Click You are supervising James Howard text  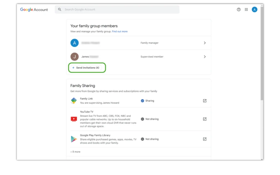(100, 103)
